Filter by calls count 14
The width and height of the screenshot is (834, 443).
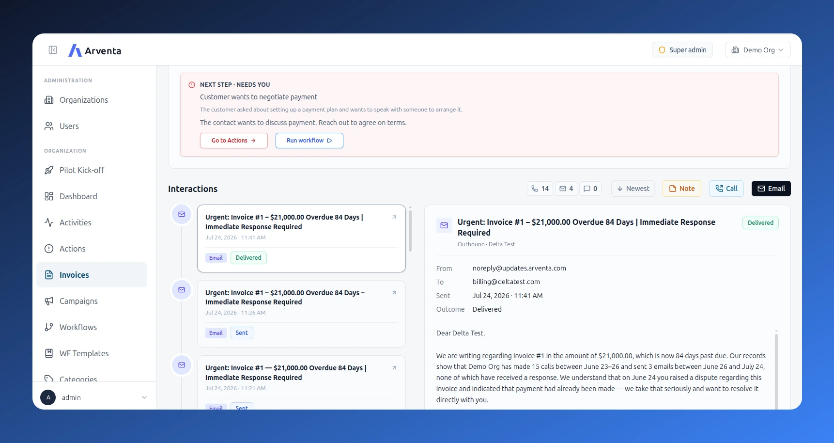pos(540,189)
